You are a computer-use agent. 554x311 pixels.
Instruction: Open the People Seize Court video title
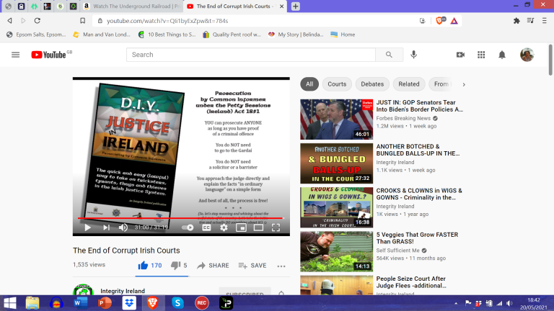click(x=411, y=282)
